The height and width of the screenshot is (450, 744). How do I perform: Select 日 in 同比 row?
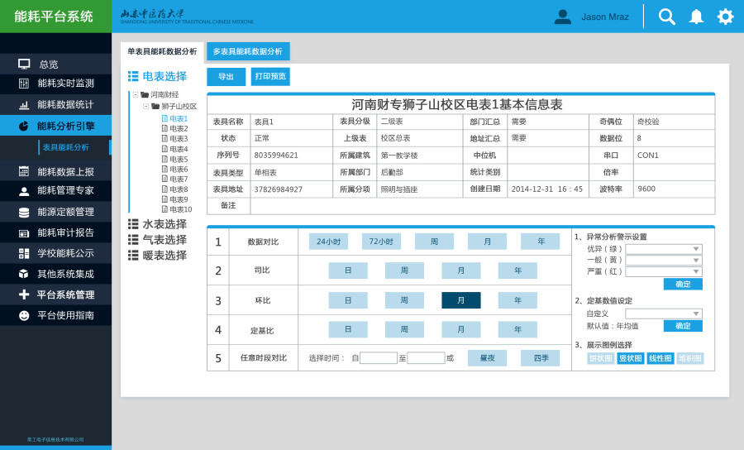pos(348,270)
